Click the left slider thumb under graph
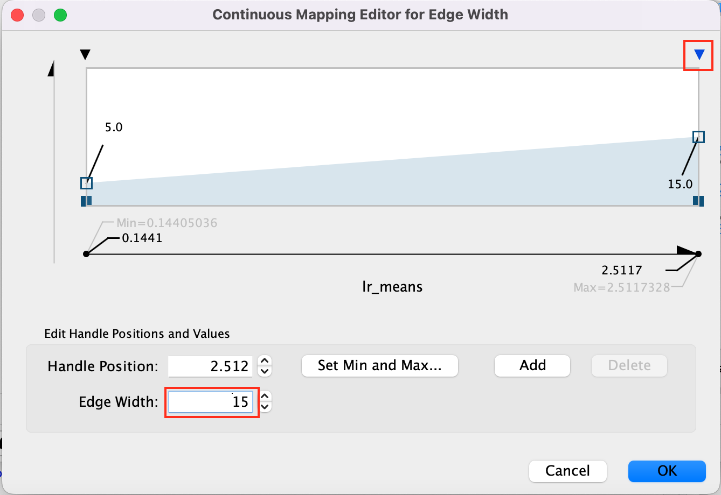Screen dimensions: 721x495 [x=86, y=201]
